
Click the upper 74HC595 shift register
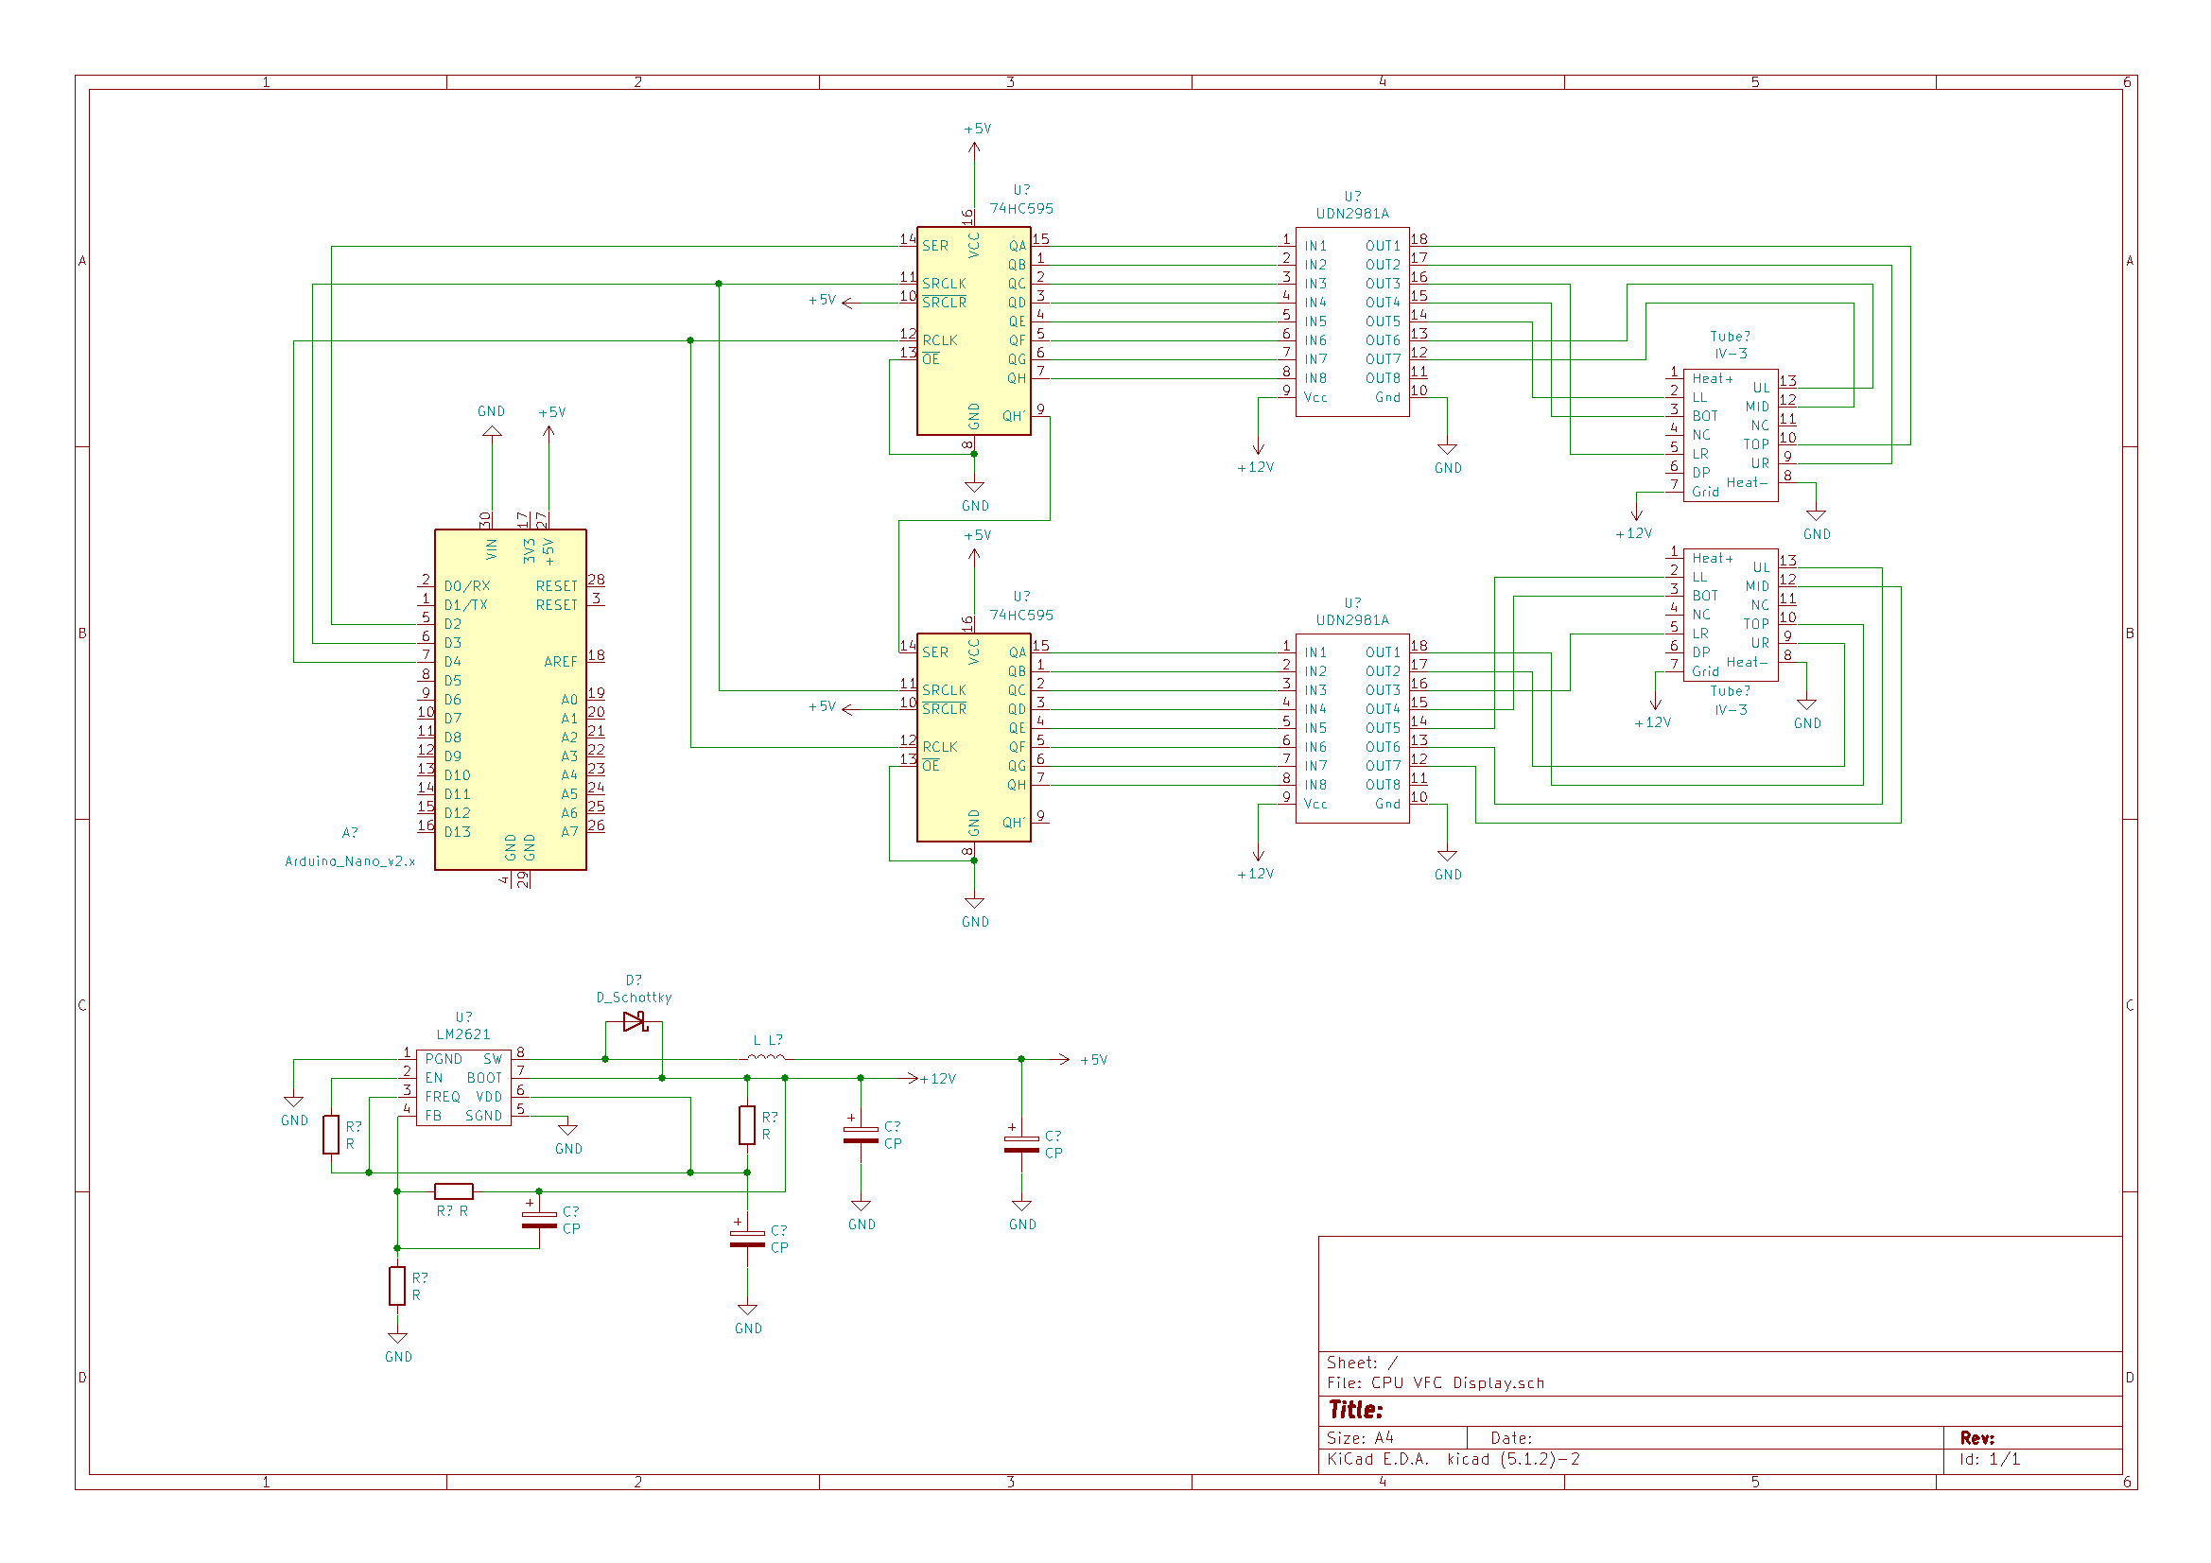pos(973,330)
